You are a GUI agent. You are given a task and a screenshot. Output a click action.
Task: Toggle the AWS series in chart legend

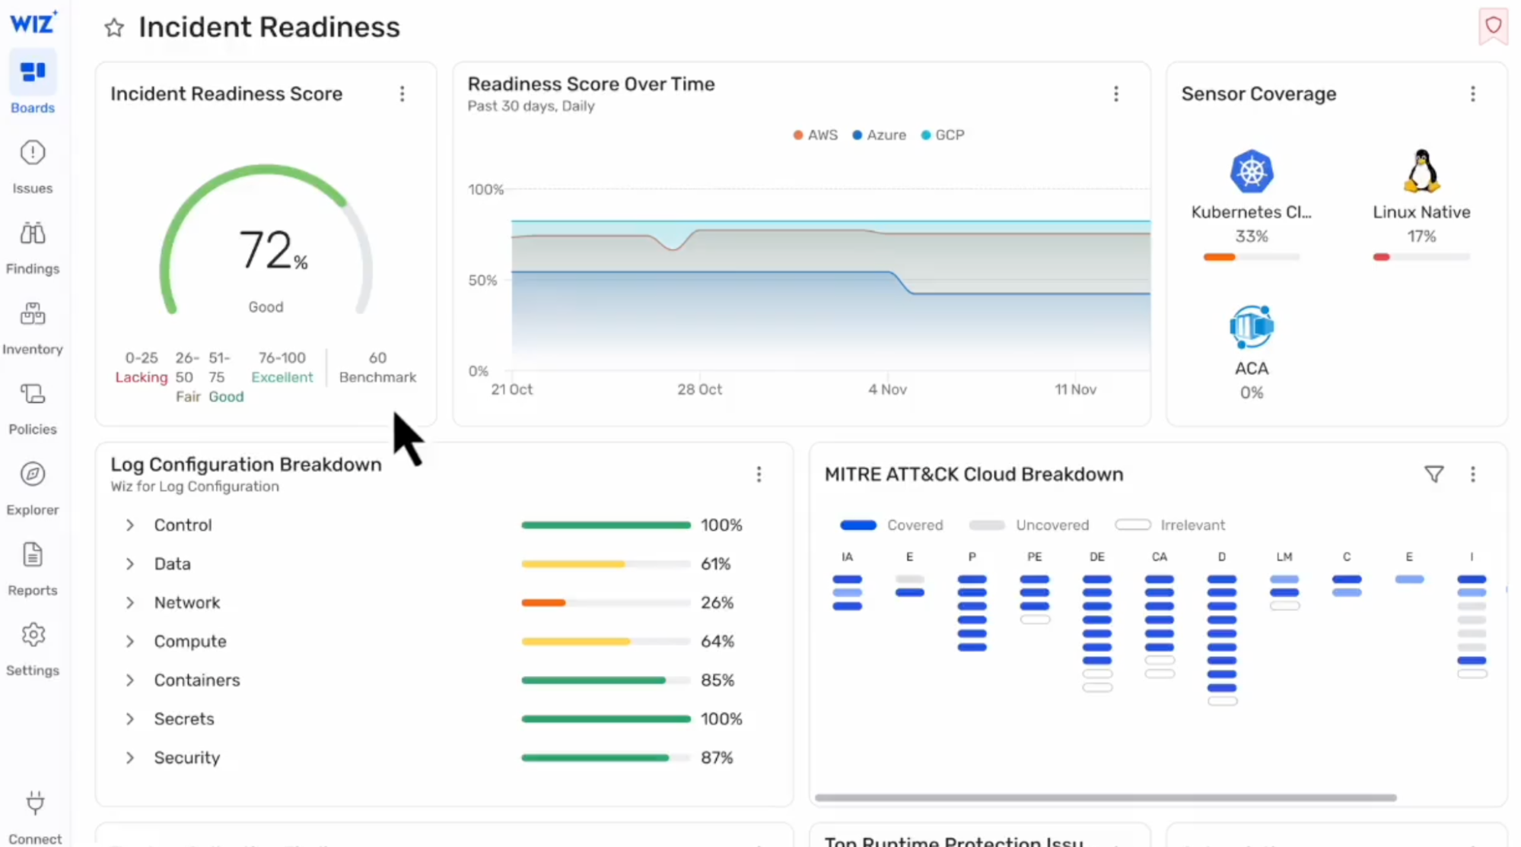815,135
